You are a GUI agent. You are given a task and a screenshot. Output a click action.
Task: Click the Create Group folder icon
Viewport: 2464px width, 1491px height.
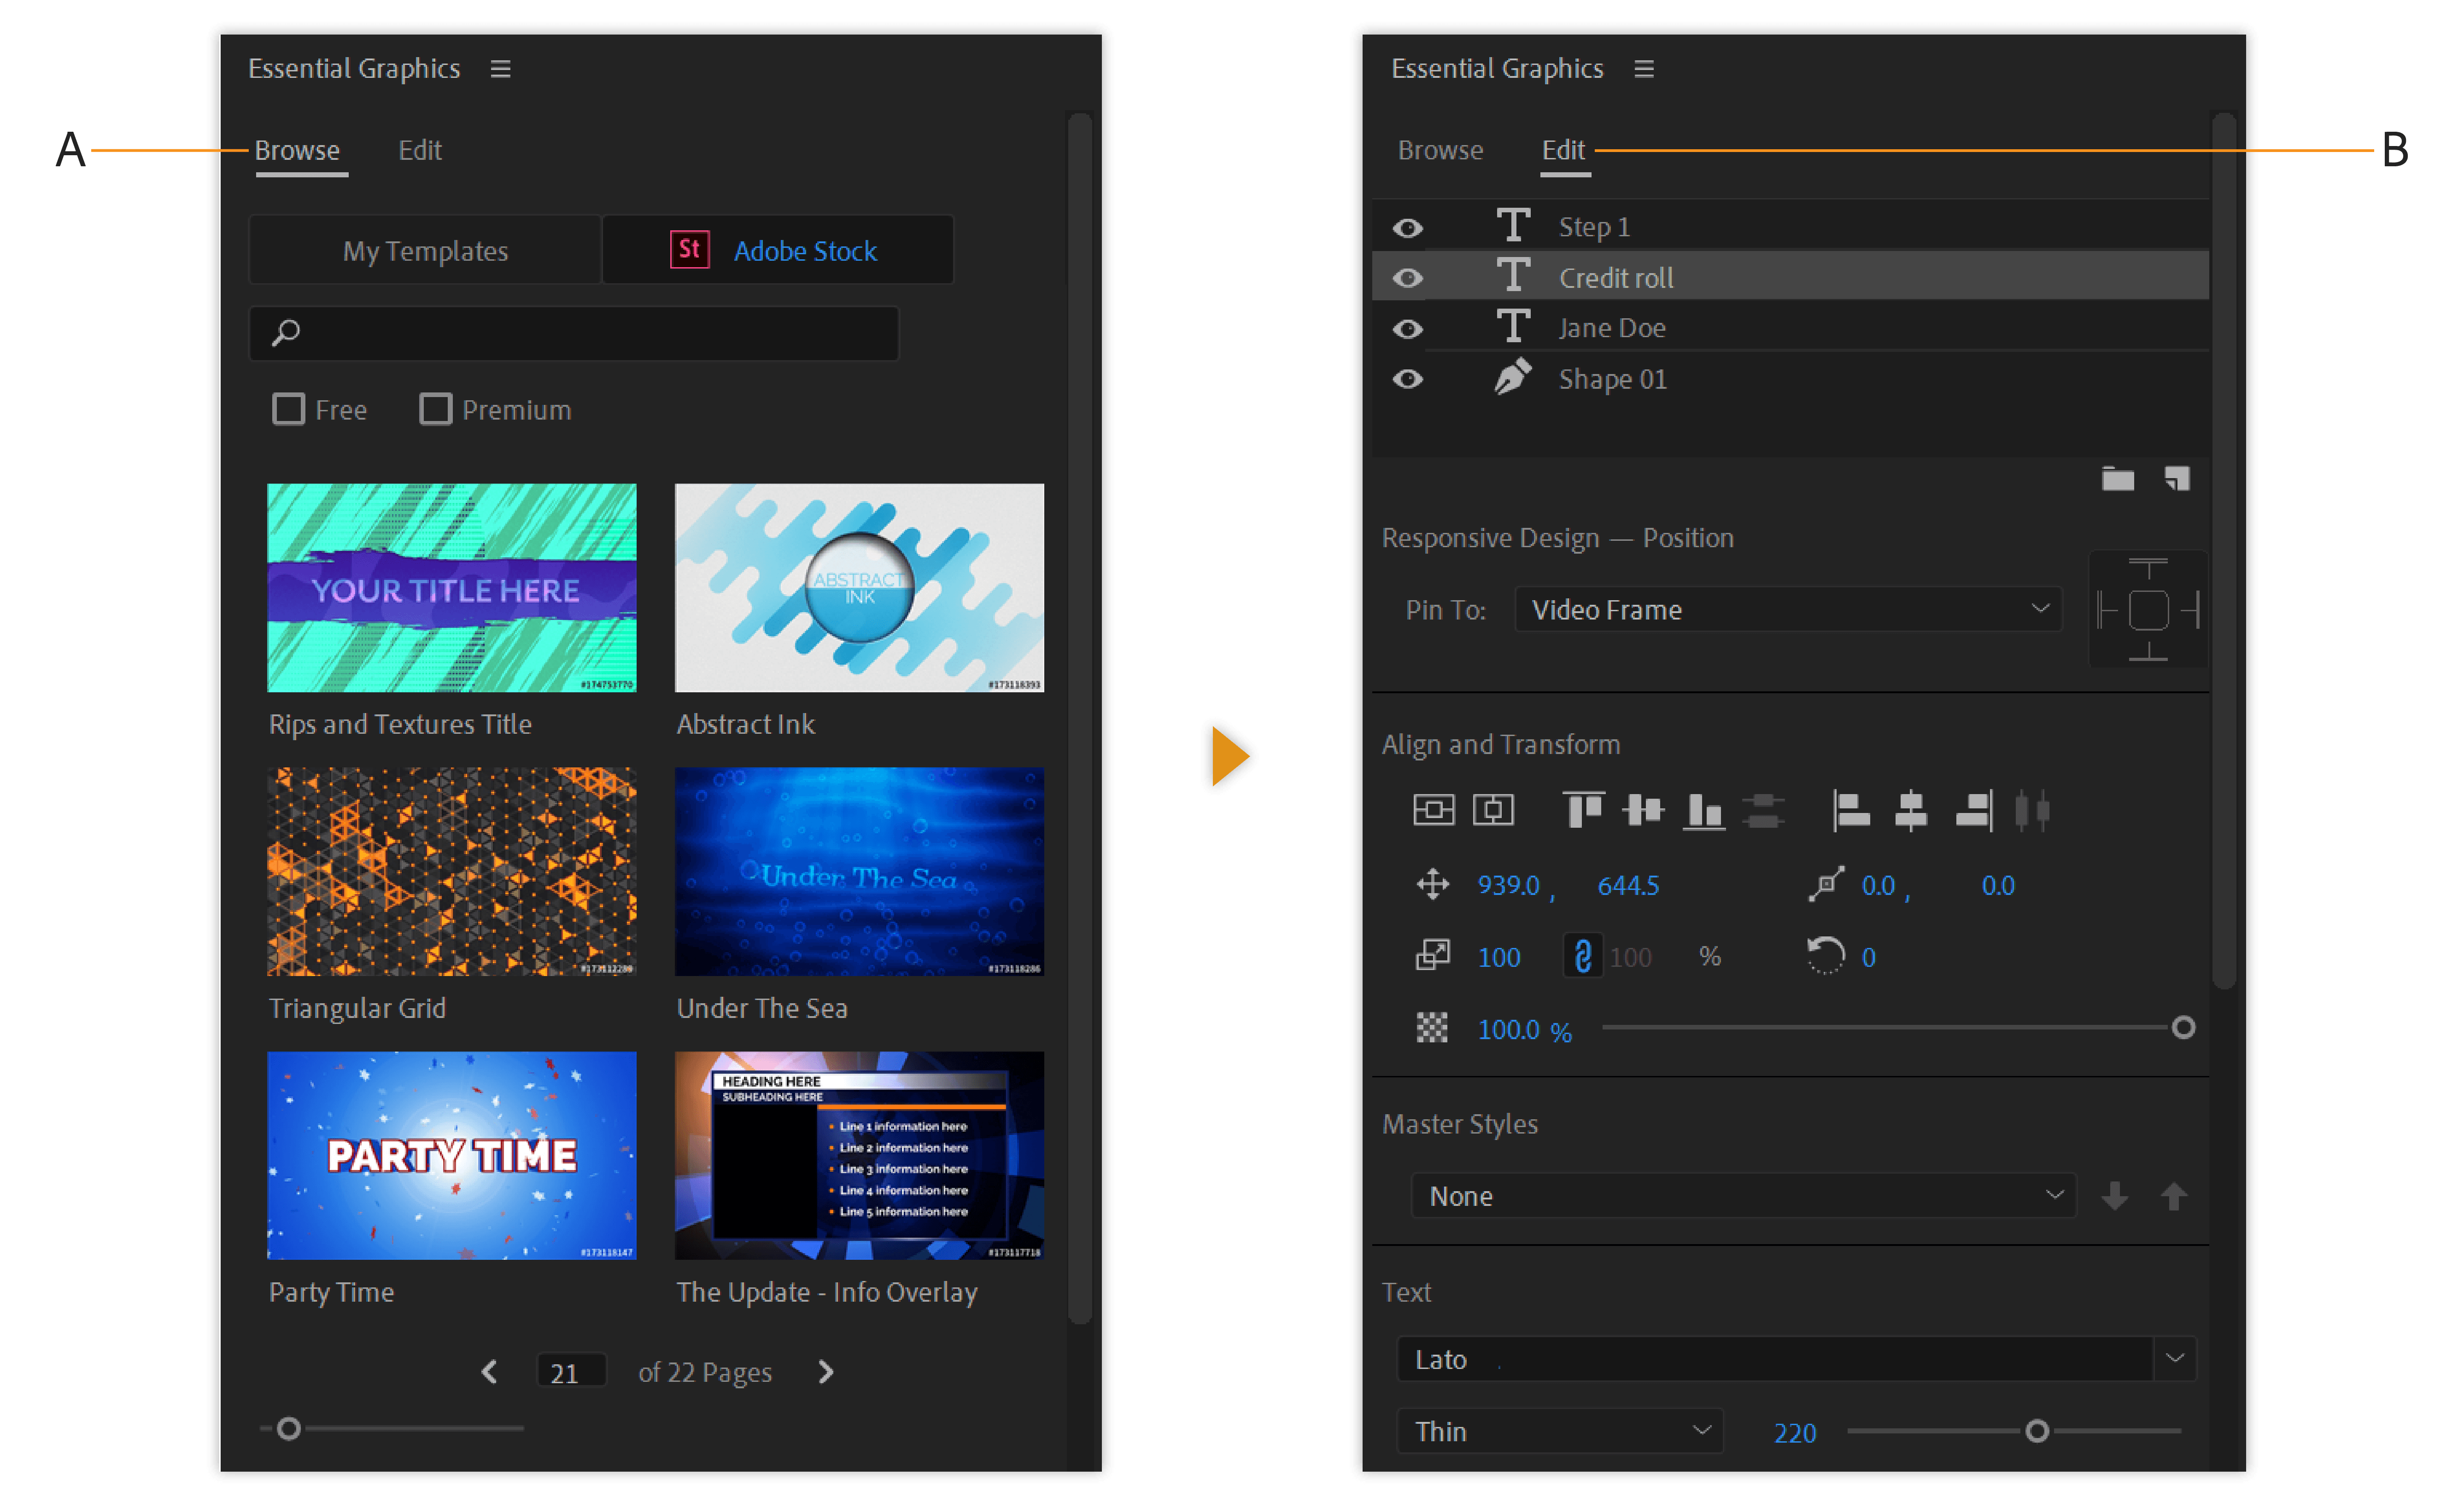click(x=2117, y=479)
